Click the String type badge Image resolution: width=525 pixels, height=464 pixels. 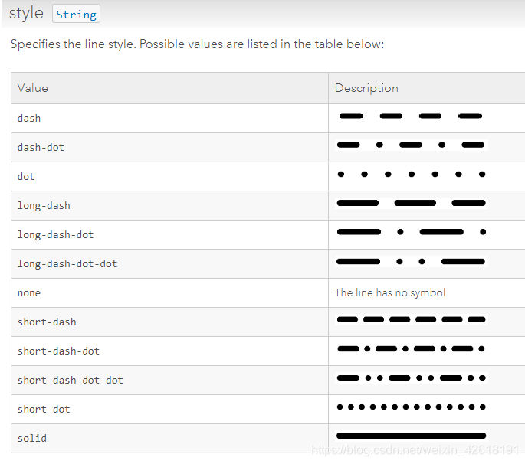coord(76,15)
